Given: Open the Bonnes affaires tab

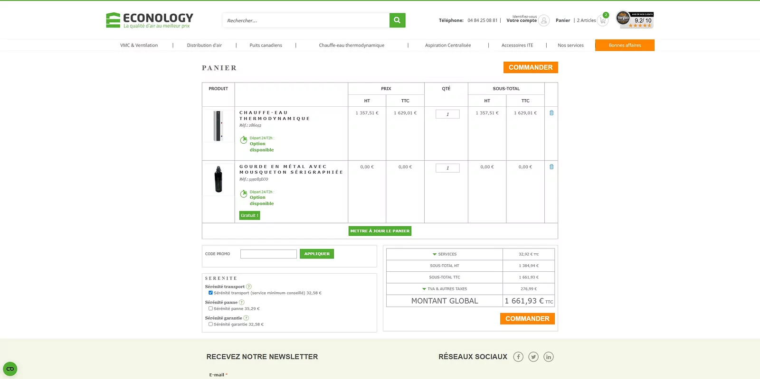Looking at the screenshot, I should click(x=625, y=45).
